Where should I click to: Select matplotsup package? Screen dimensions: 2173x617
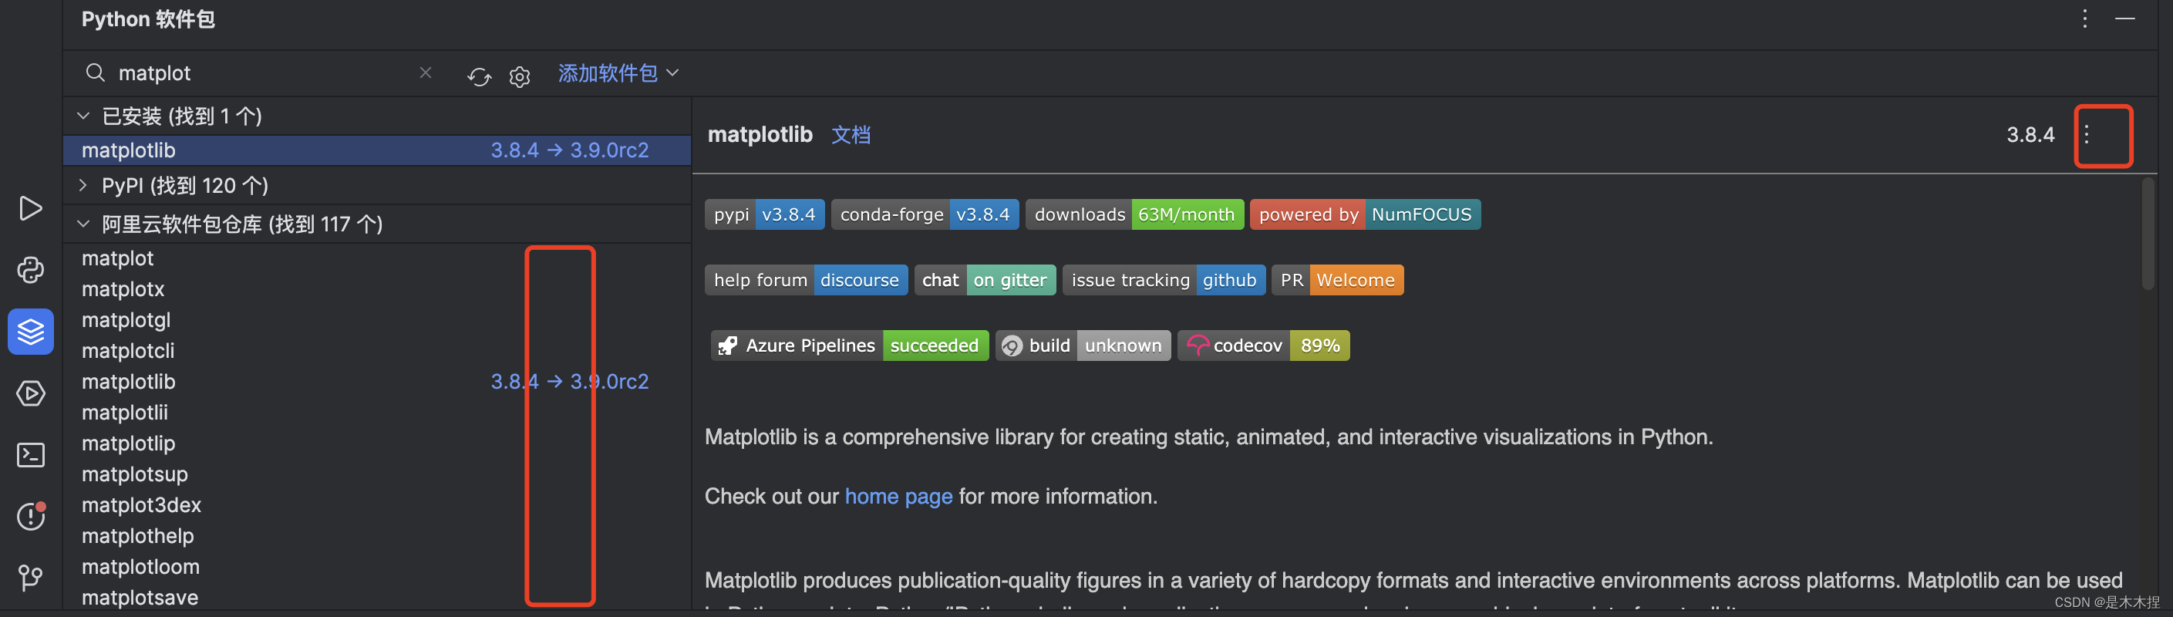coord(377,474)
